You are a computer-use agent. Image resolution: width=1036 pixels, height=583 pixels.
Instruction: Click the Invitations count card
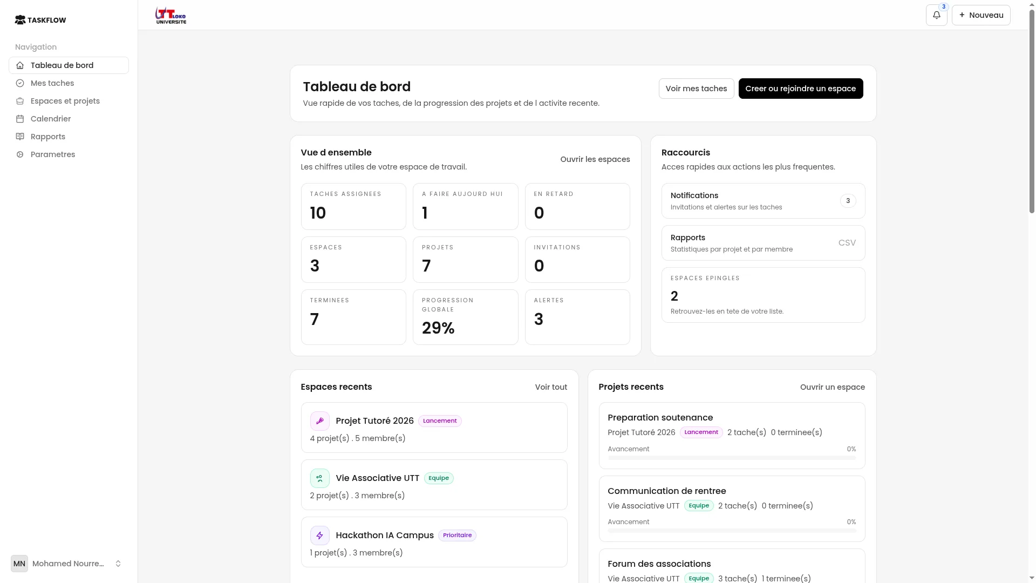click(x=577, y=260)
